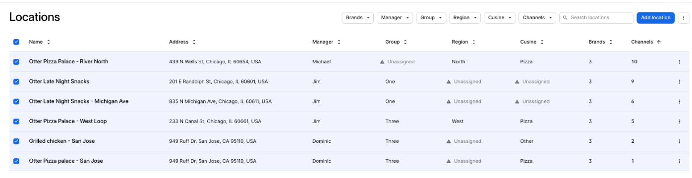Sort by Name column arrows

[x=49, y=42]
